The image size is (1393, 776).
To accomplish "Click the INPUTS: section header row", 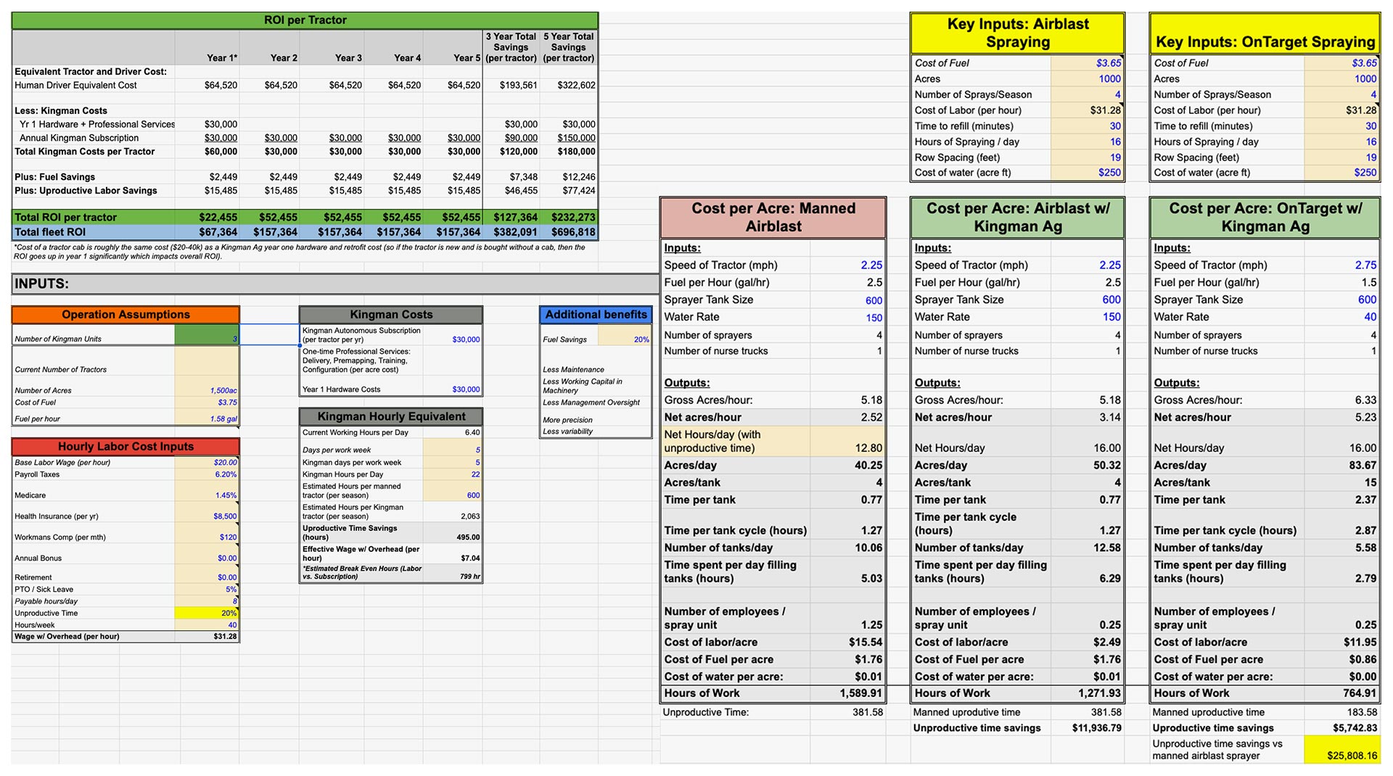I will pyautogui.click(x=334, y=284).
